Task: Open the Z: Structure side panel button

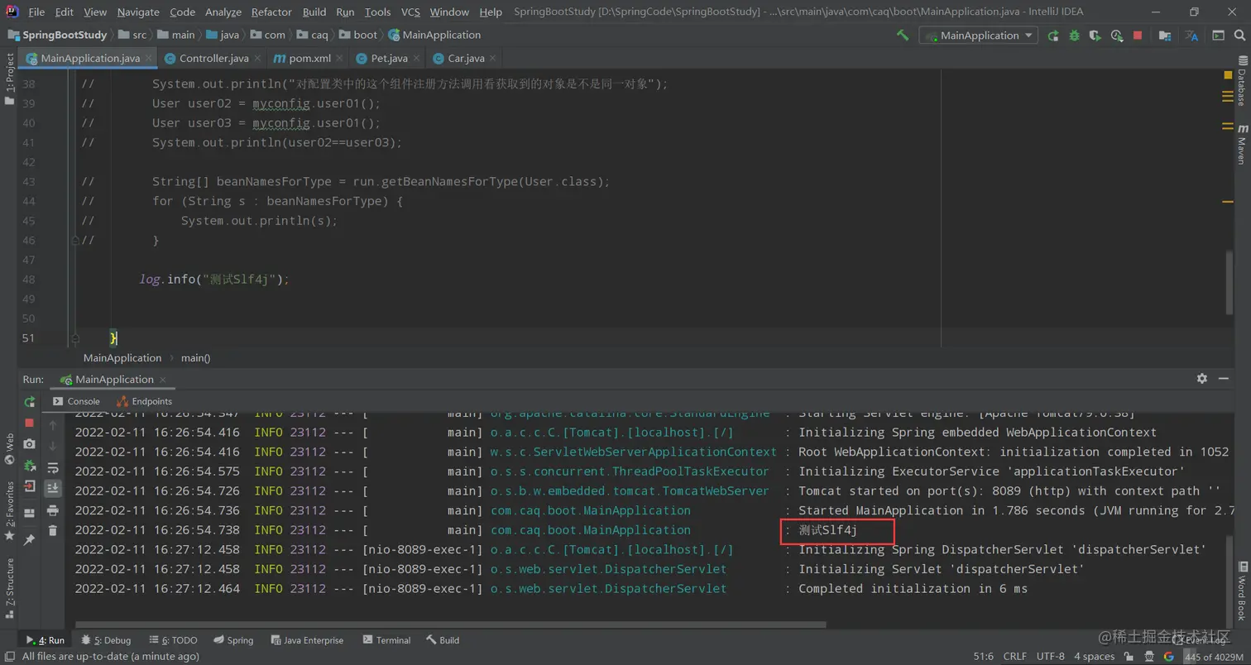Action: tap(9, 587)
